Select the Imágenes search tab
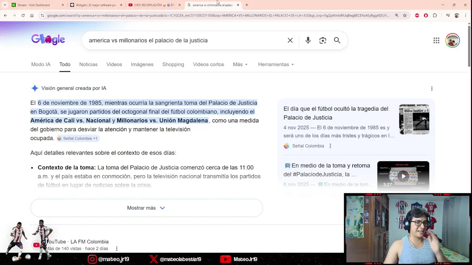472x265 pixels. [x=142, y=64]
